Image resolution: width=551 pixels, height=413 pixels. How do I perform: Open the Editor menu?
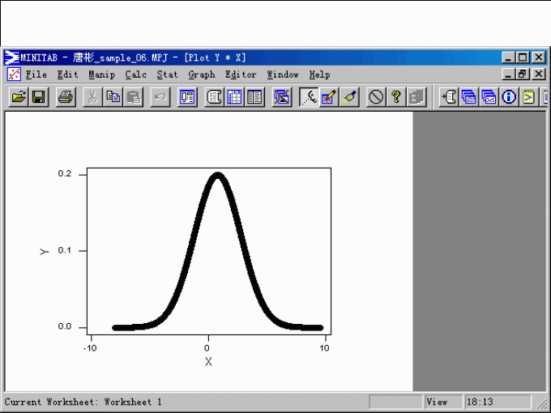point(241,75)
